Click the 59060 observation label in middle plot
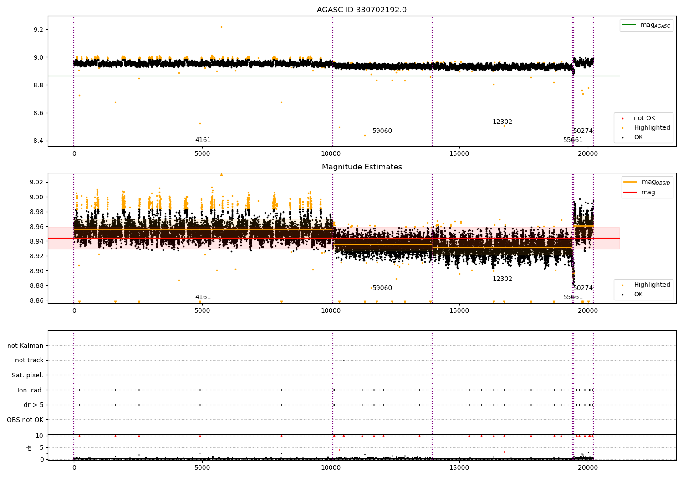 click(x=382, y=288)
